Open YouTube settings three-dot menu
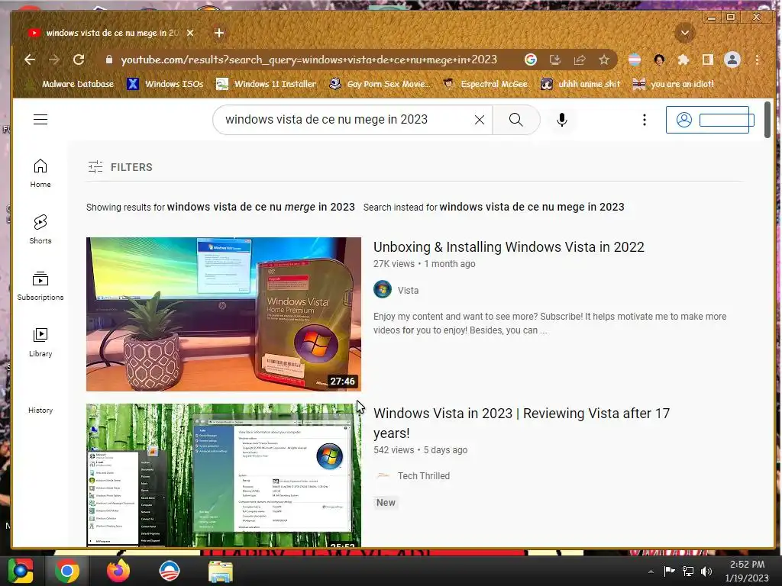Viewport: 782px width, 586px height. coord(645,120)
